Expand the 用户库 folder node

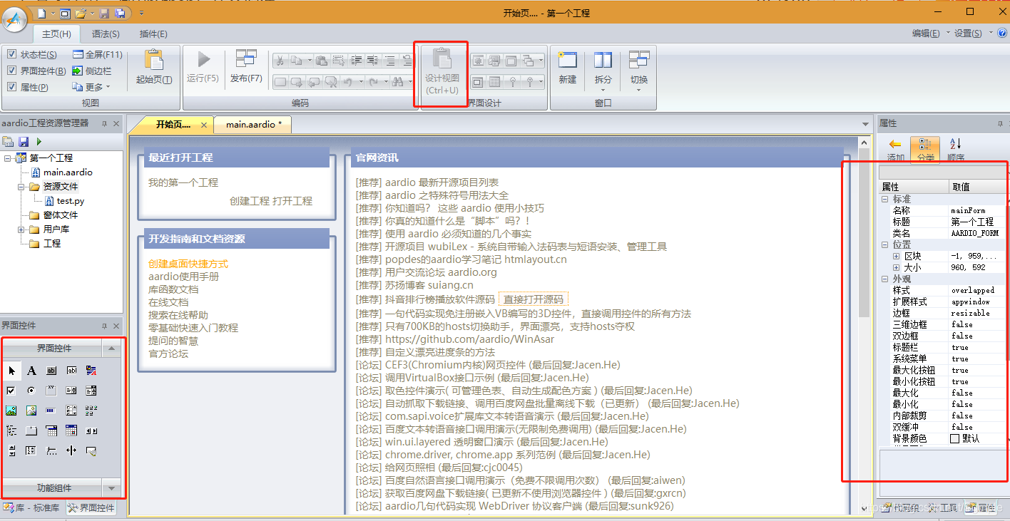[22, 229]
